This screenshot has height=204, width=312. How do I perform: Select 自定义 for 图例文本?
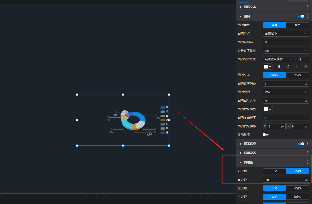pyautogui.click(x=297, y=75)
